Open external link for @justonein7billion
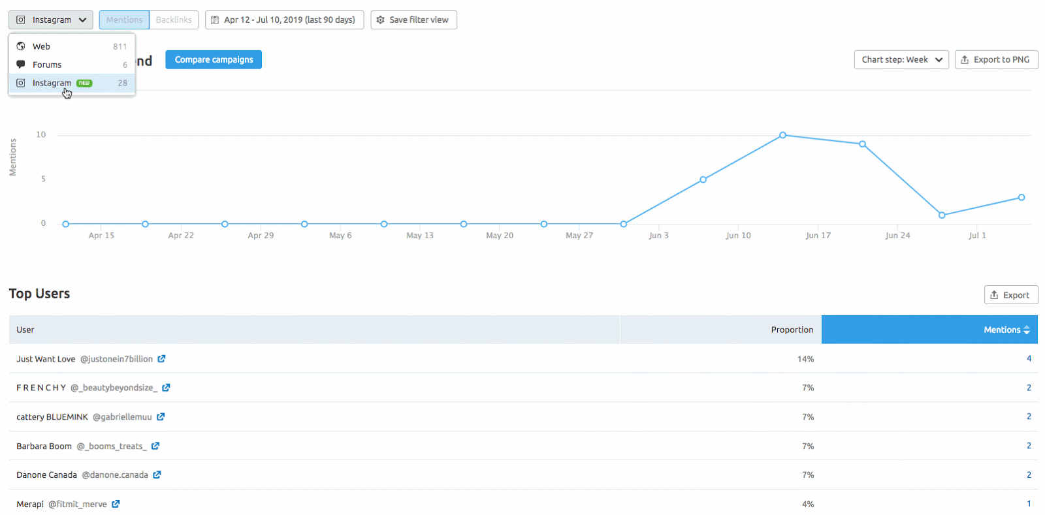 point(161,358)
